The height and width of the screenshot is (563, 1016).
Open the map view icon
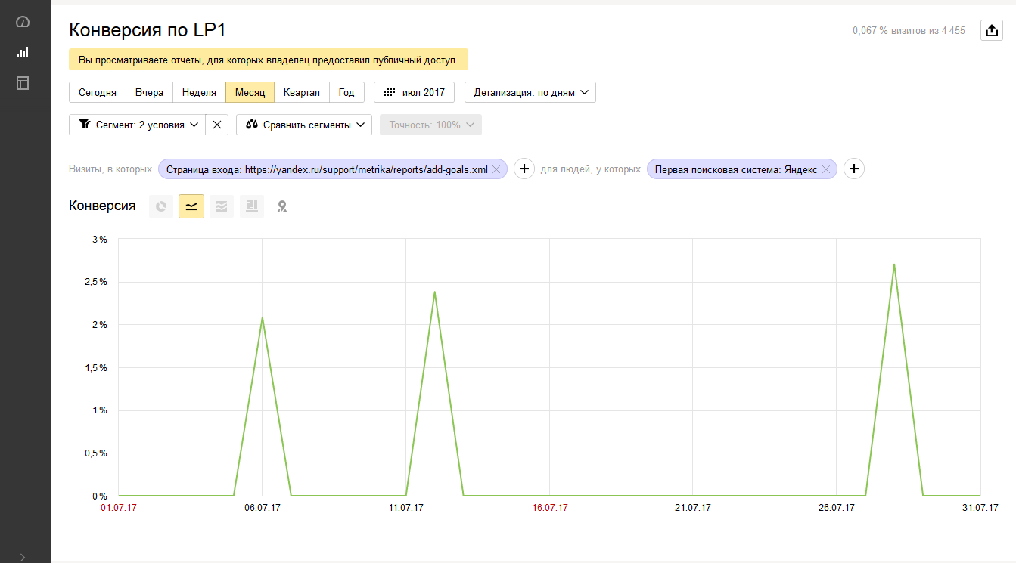click(282, 206)
